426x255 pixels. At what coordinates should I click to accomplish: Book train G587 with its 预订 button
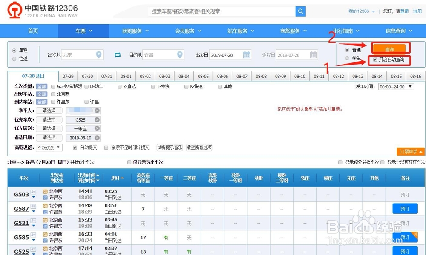point(405,209)
